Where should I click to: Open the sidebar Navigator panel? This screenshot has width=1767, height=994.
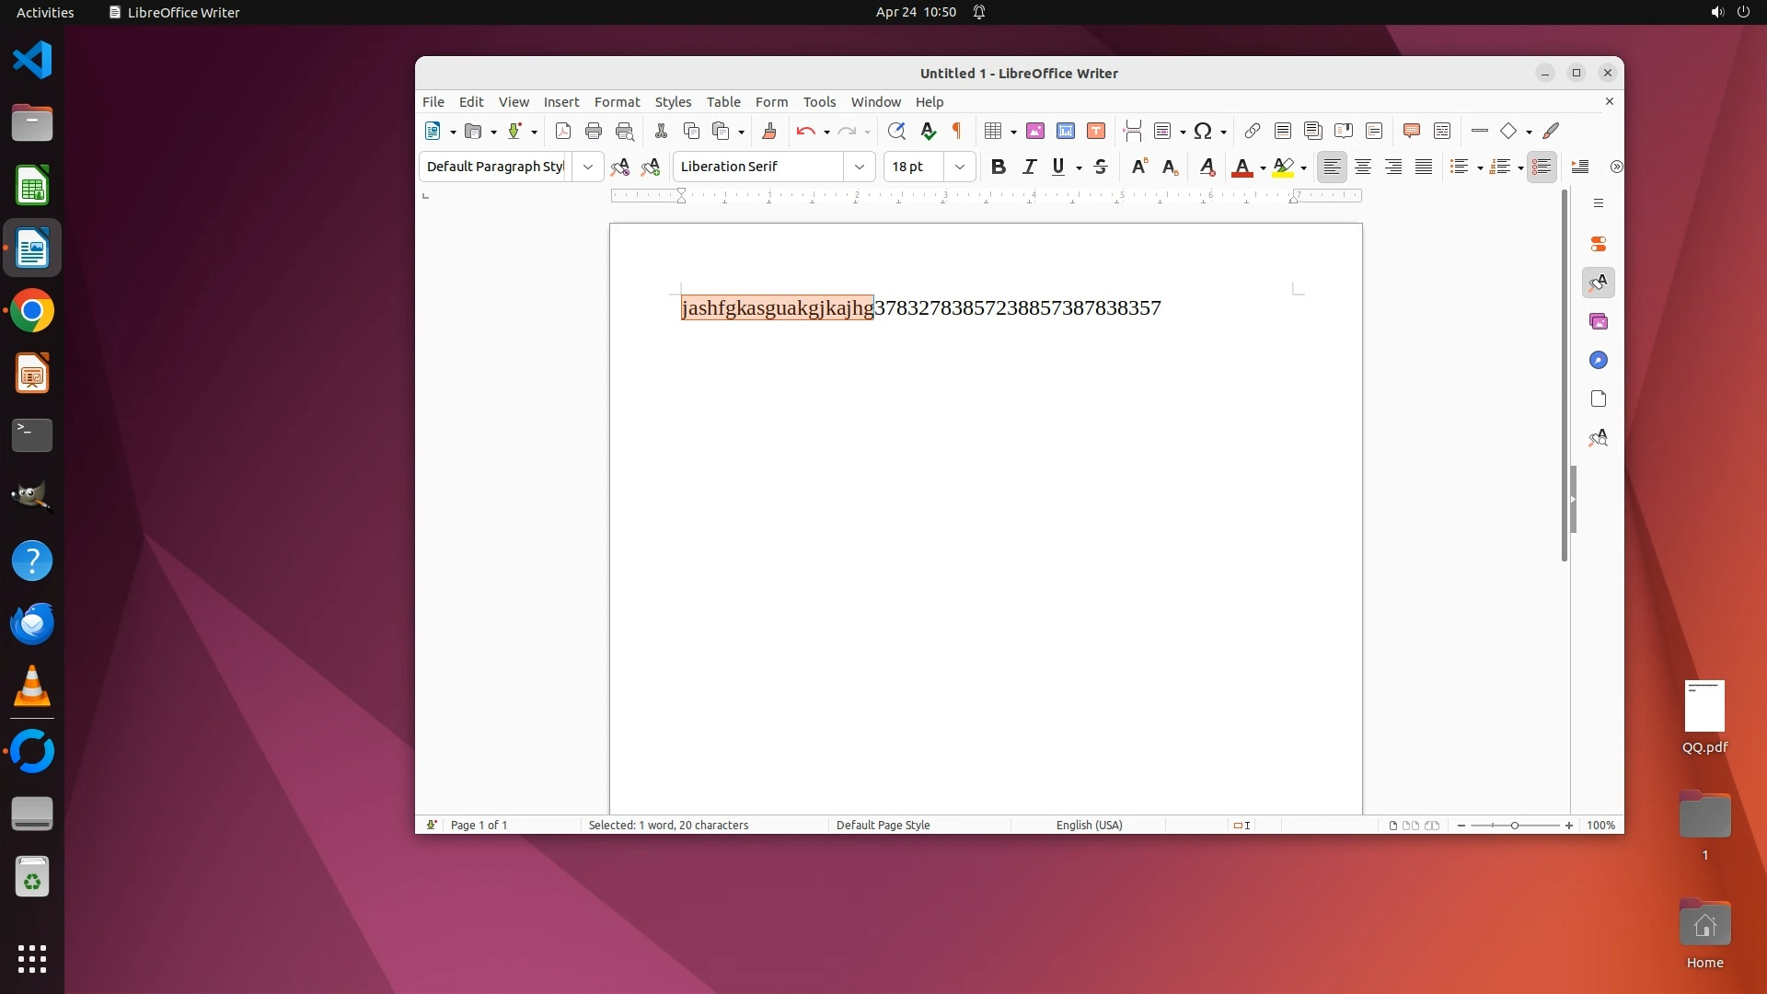click(x=1599, y=360)
